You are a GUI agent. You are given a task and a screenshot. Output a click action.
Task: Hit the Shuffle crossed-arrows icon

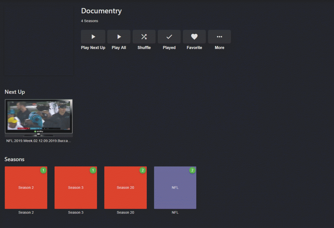pos(144,37)
